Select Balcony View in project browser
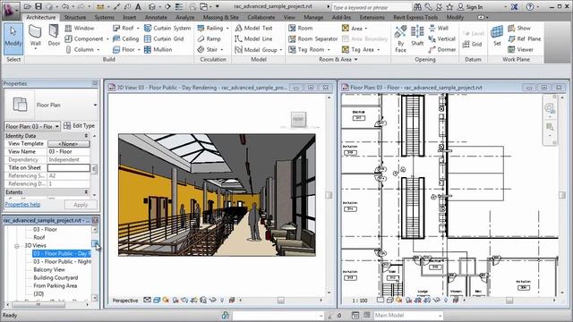The height and width of the screenshot is (322, 573). 49,270
